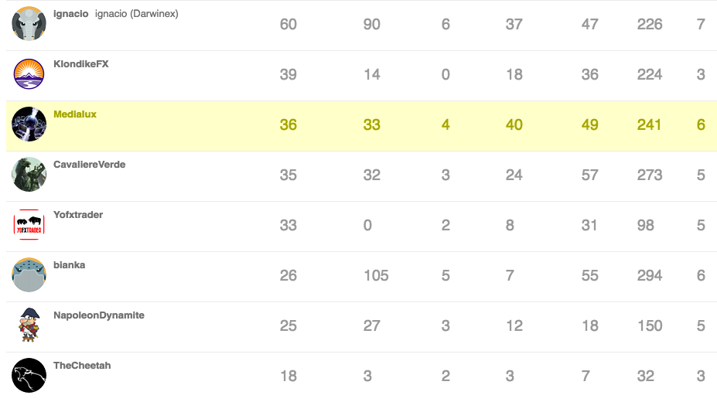Visit the KlondikeFX profile name
The width and height of the screenshot is (717, 402).
point(80,64)
